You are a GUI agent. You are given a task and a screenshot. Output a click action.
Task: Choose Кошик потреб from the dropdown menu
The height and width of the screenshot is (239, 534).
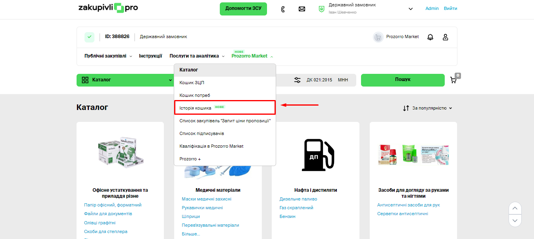195,95
